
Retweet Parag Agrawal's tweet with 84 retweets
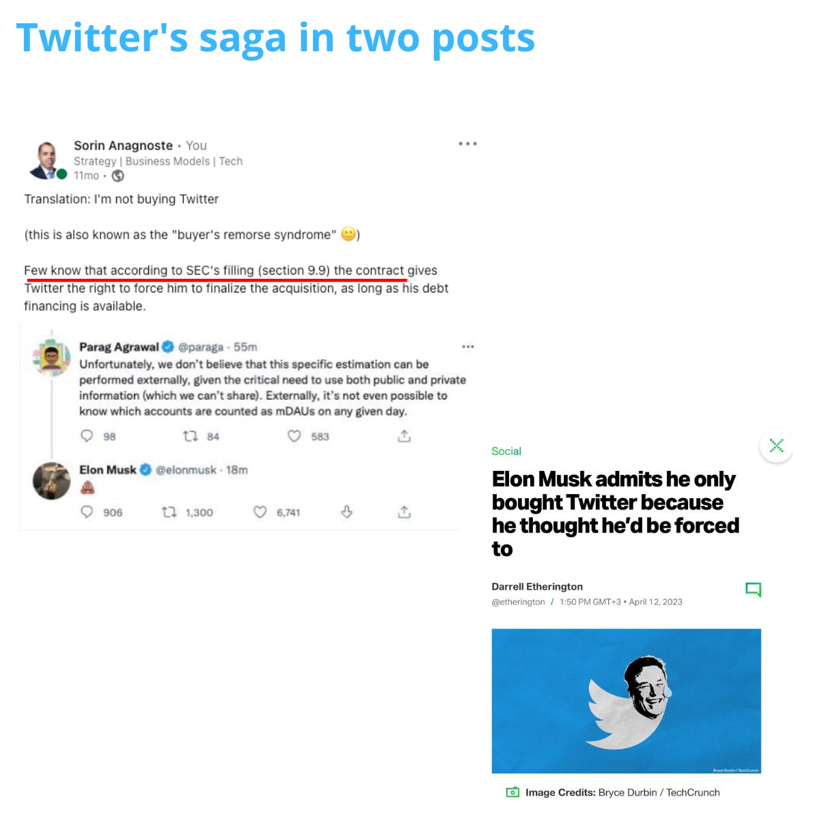191,436
